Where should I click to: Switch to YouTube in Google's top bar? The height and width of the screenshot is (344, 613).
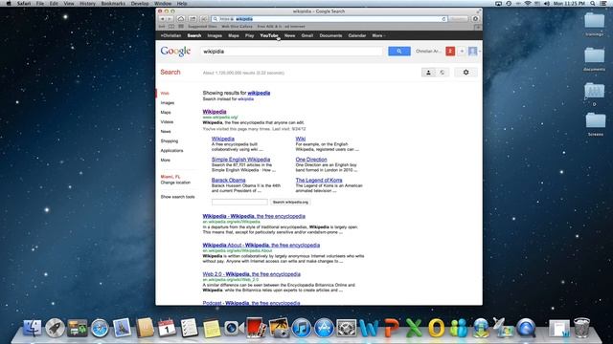click(x=269, y=35)
